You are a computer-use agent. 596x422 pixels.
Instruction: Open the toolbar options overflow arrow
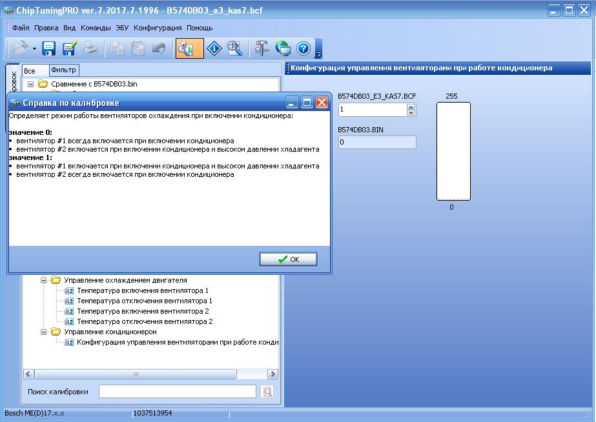pyautogui.click(x=318, y=48)
